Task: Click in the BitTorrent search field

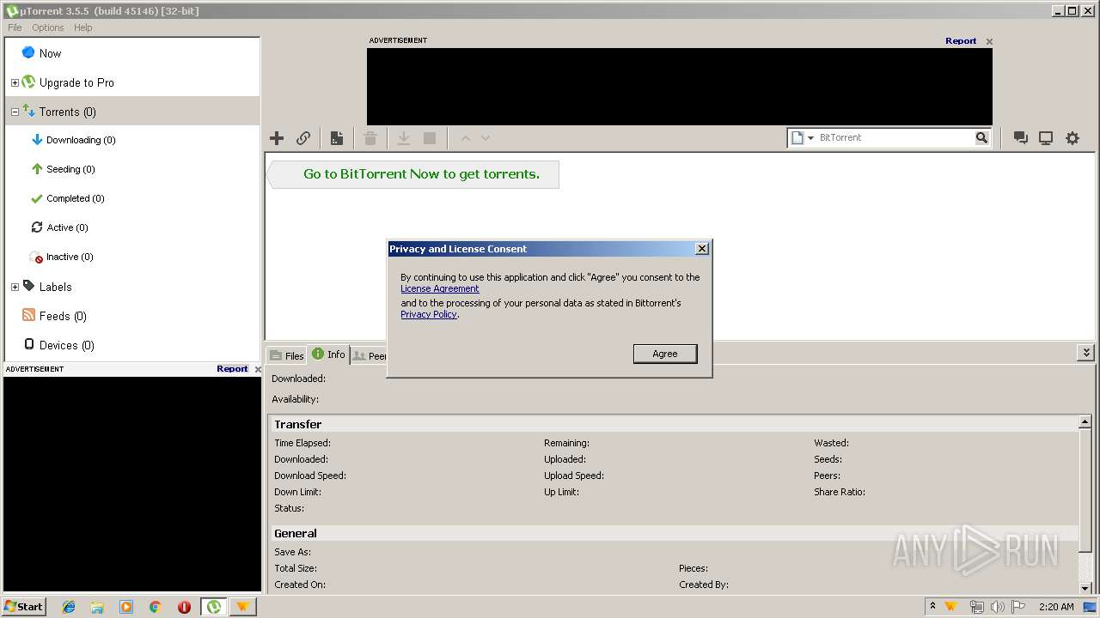Action: [x=895, y=137]
